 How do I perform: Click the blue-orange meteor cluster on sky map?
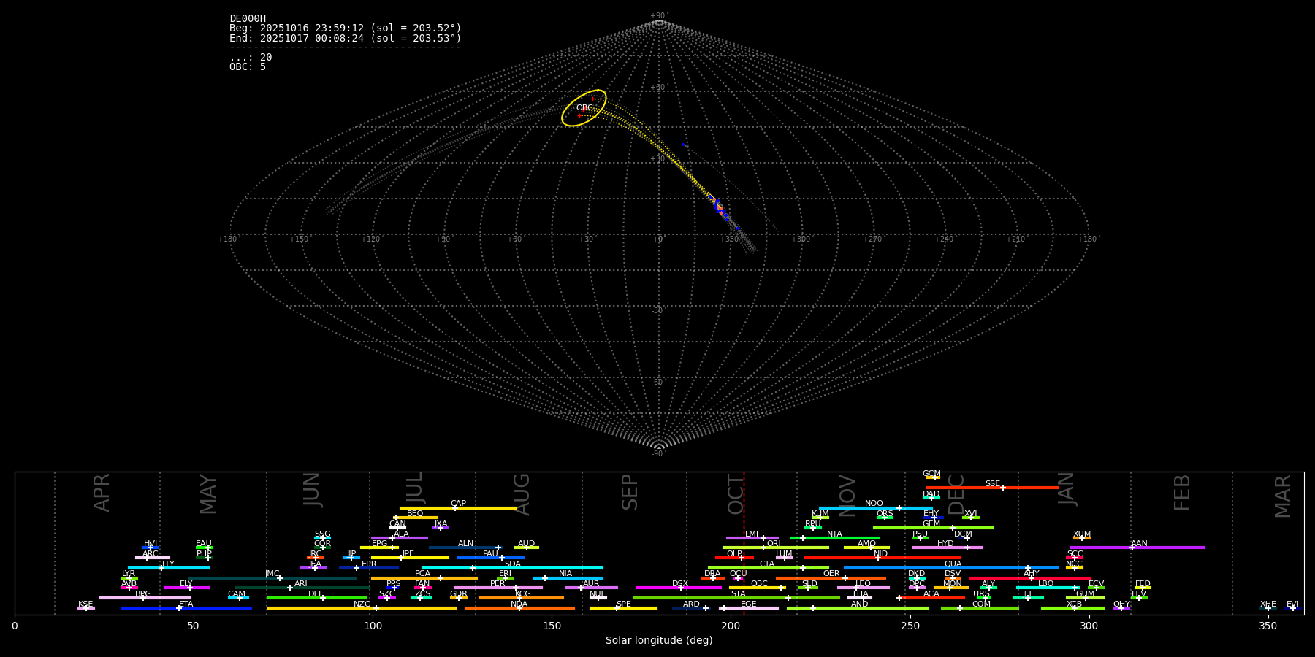pyautogui.click(x=719, y=207)
